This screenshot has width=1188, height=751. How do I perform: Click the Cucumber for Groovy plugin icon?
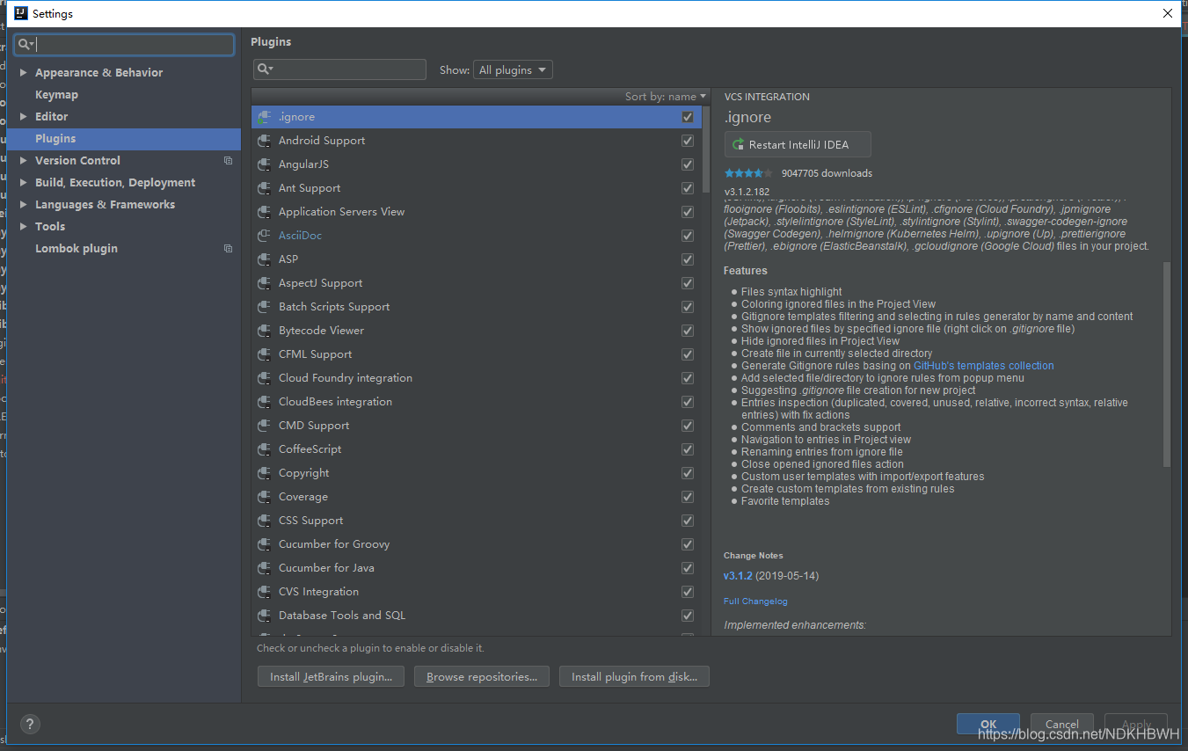263,544
